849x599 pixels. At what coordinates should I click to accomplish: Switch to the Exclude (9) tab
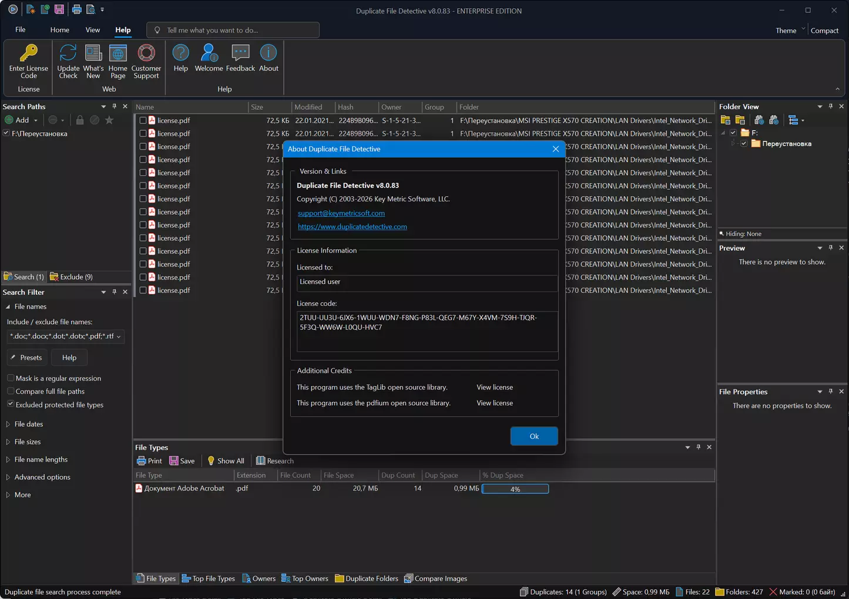tap(72, 277)
